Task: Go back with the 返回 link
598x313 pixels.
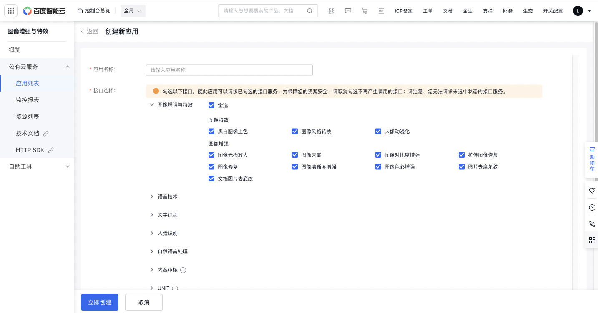Action: pyautogui.click(x=89, y=31)
